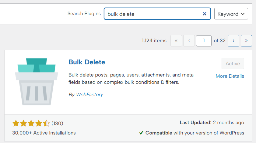Go to next page of results
The image size is (256, 143).
[233, 41]
